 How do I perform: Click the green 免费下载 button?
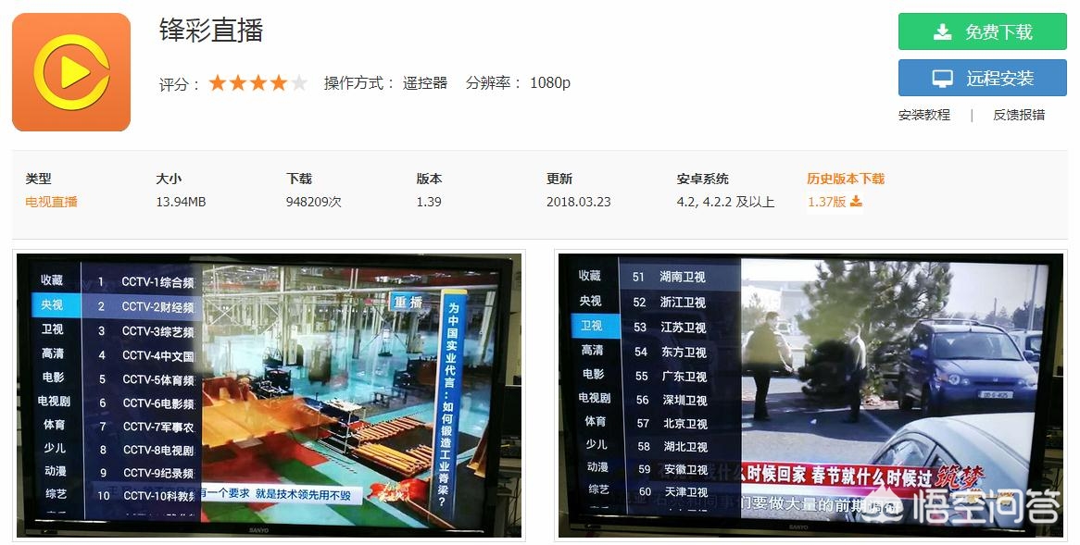(x=982, y=31)
